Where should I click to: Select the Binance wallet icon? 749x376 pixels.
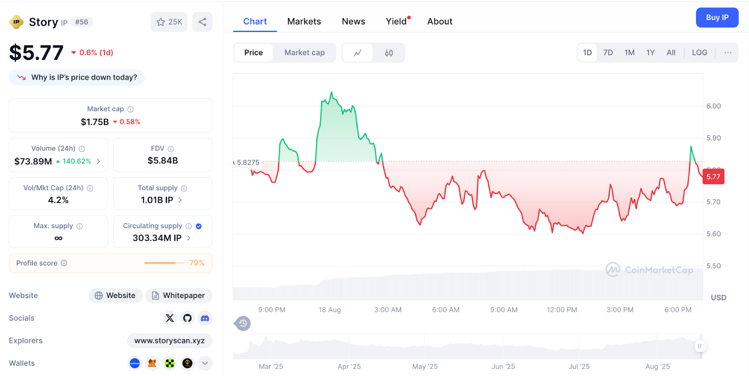[x=187, y=363]
